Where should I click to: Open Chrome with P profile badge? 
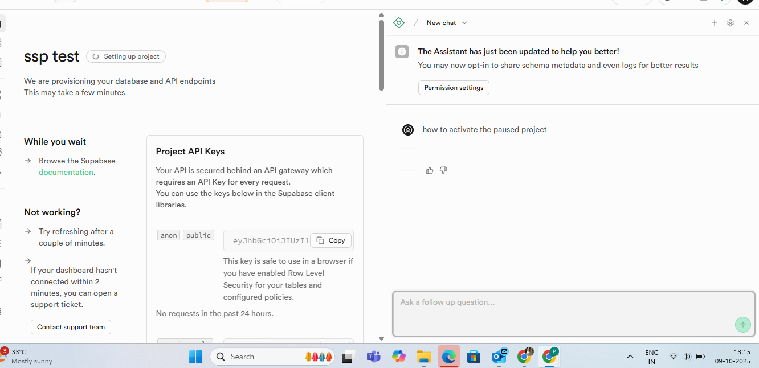pos(550,356)
